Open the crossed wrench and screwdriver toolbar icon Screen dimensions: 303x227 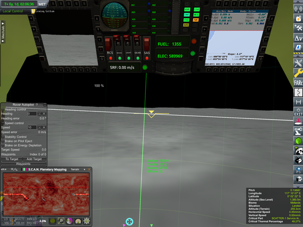click(x=298, y=63)
